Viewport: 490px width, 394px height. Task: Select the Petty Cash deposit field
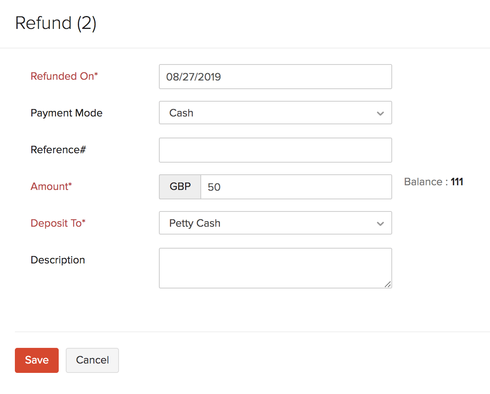pos(254,223)
